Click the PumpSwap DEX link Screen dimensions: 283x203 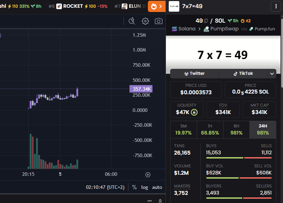click(x=221, y=29)
